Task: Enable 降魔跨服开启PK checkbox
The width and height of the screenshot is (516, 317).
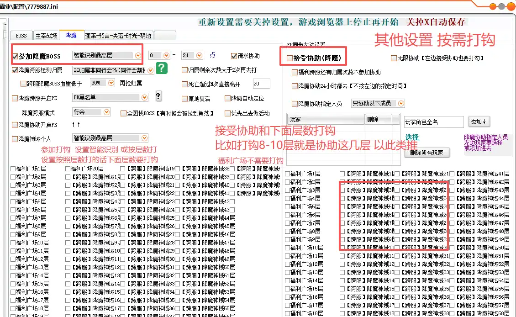Action: pos(15,98)
